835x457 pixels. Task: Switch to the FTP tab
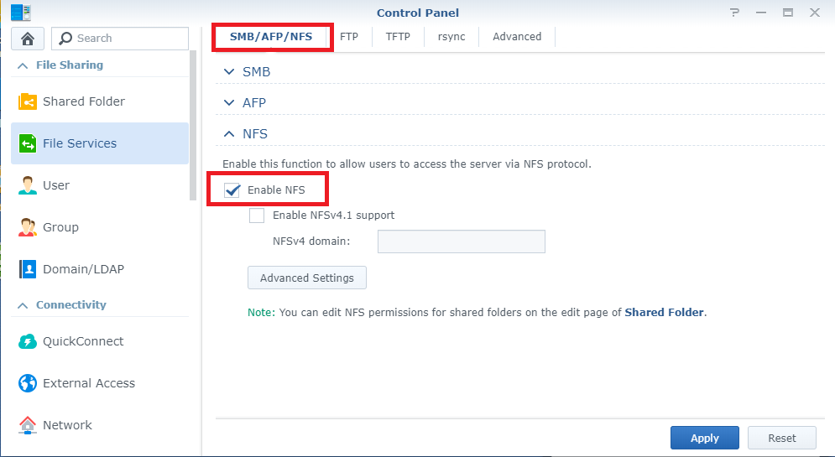349,37
